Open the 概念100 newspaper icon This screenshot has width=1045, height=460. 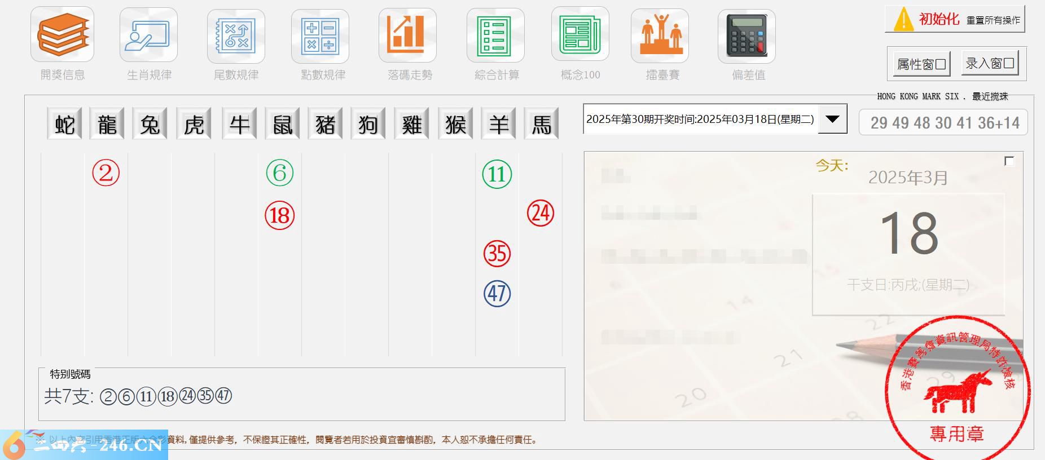579,35
